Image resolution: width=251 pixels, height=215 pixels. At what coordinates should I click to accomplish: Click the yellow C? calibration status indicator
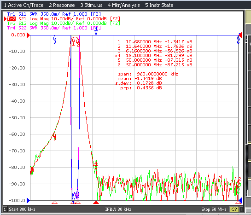tap(234, 209)
